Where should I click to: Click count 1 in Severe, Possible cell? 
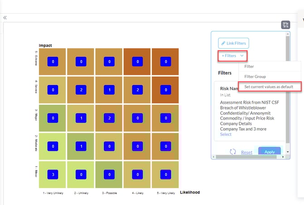coord(109,90)
